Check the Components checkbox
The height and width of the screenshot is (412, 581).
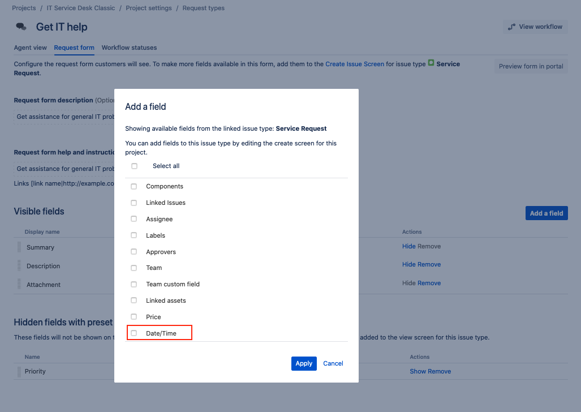click(x=134, y=186)
